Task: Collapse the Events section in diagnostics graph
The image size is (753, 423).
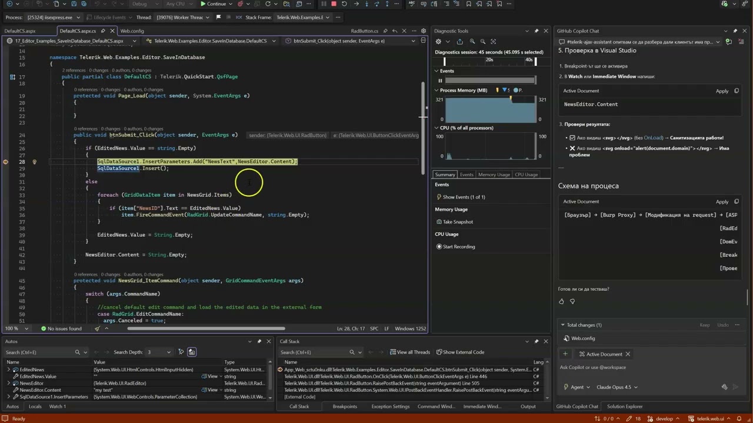Action: click(x=437, y=71)
